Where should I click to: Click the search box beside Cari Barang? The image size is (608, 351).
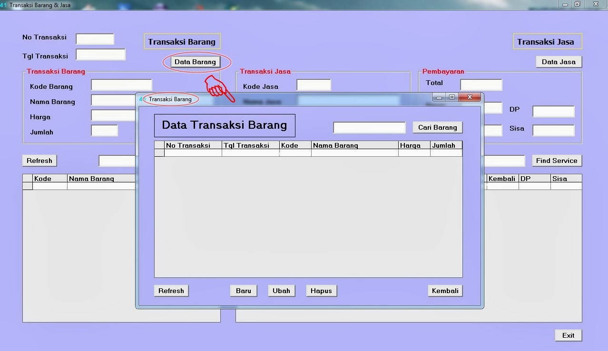369,127
